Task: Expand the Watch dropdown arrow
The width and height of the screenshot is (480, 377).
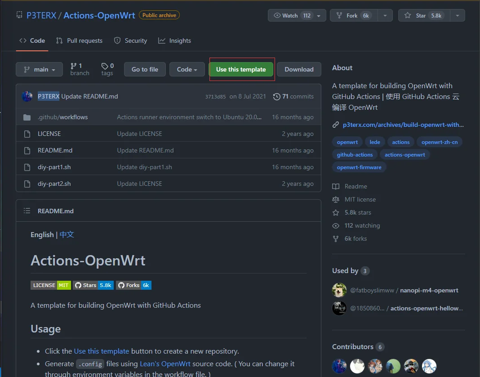Action: point(319,16)
